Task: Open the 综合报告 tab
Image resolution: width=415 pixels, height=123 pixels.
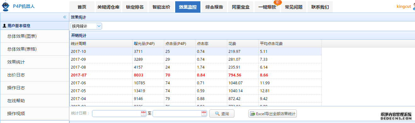Action: 214,7
